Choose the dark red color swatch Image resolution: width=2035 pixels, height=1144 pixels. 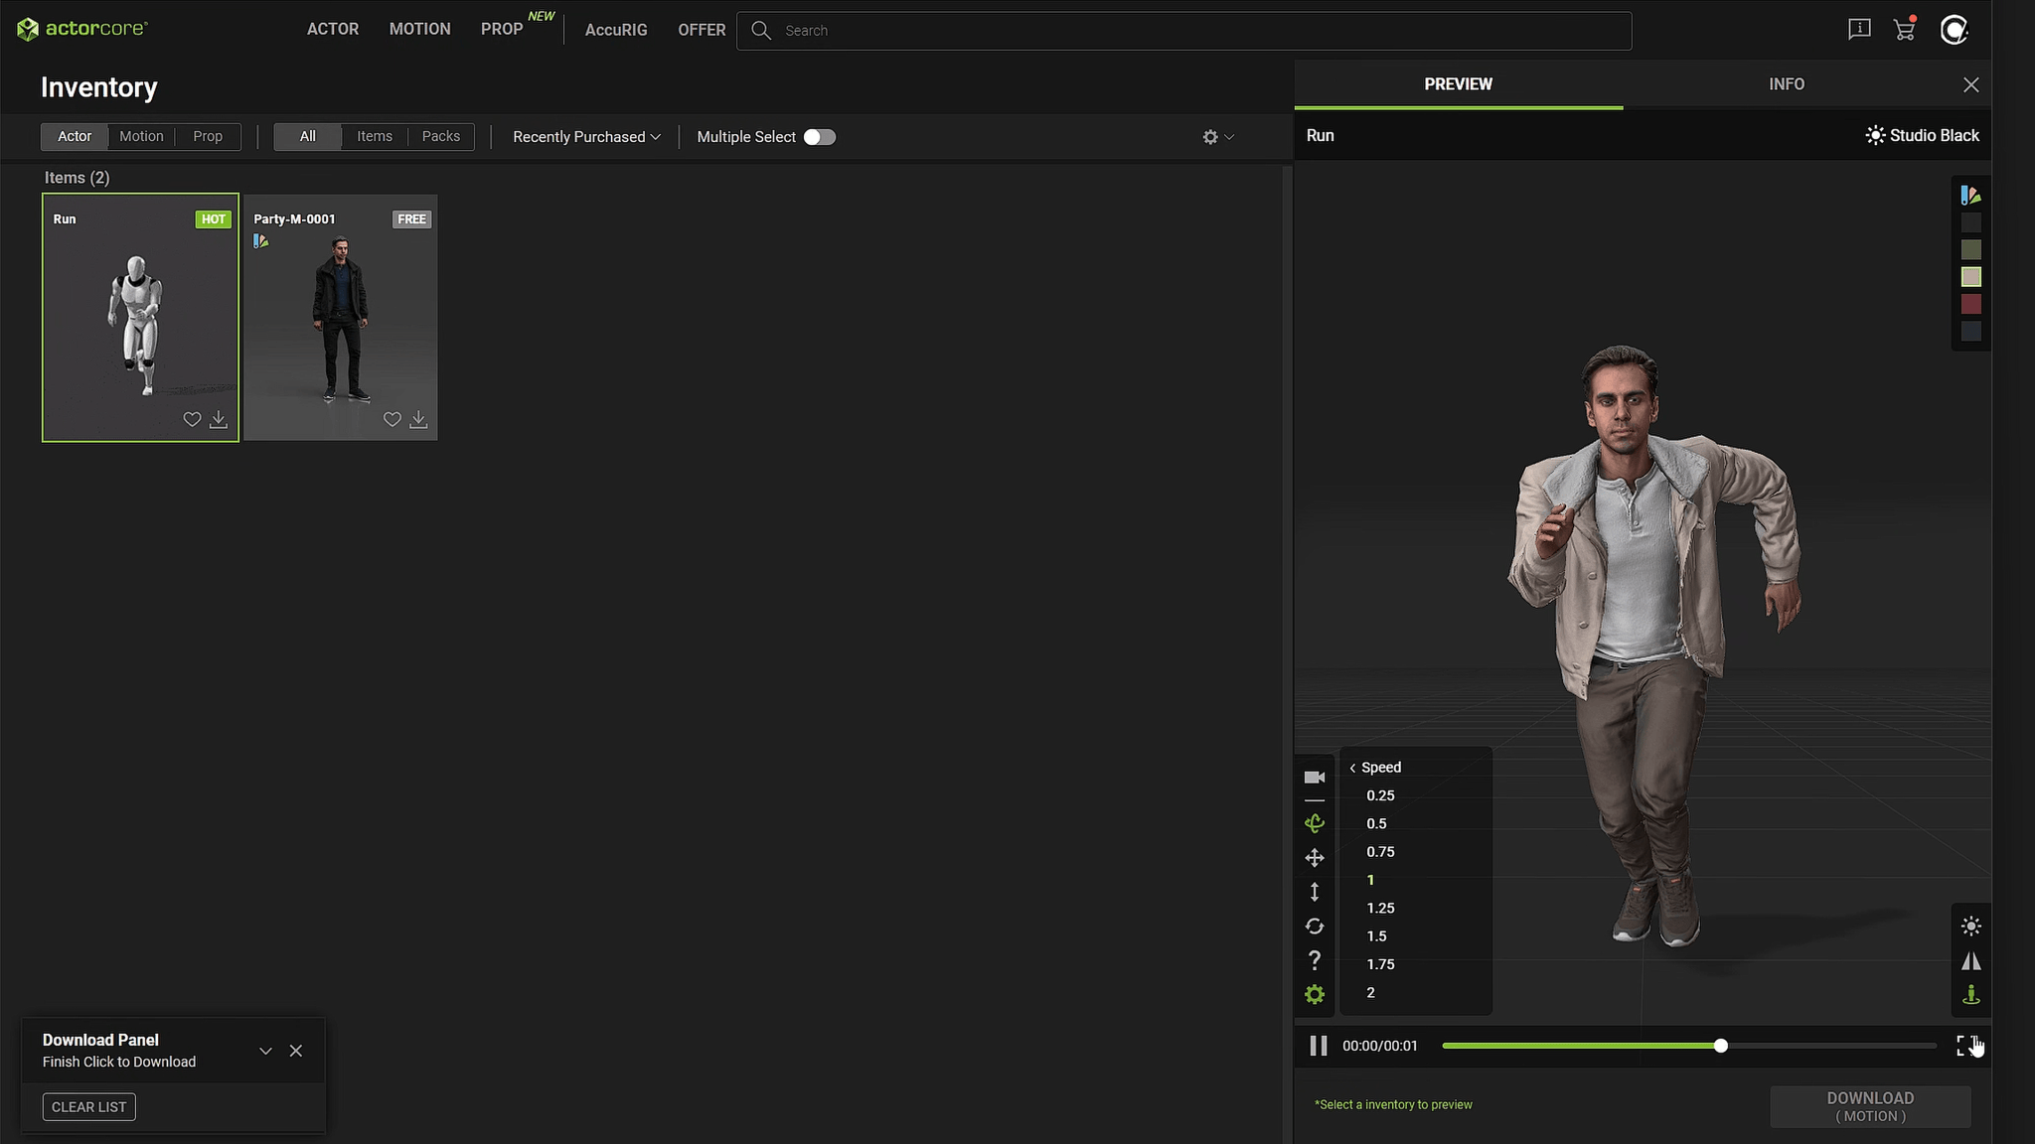(1971, 304)
